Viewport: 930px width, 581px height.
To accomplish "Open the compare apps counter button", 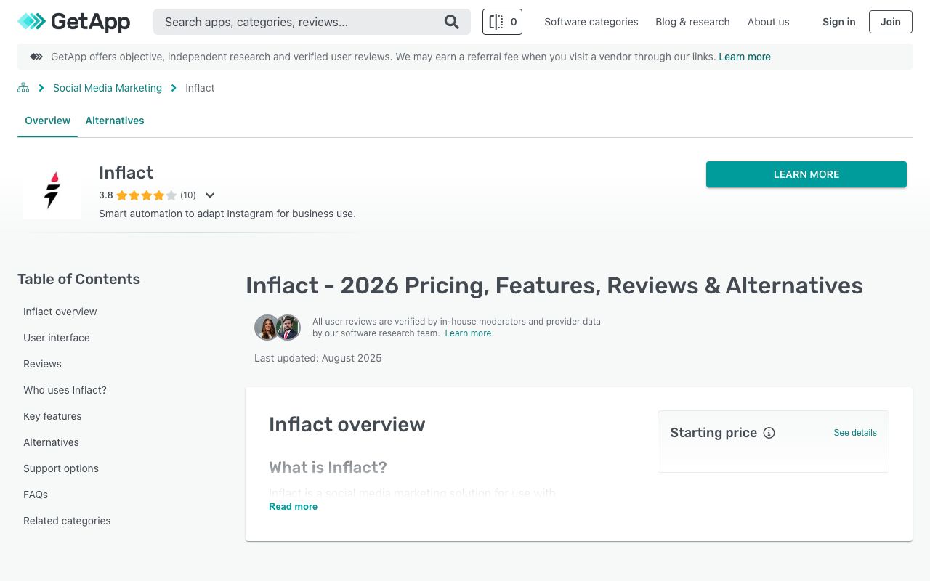I will tap(502, 22).
